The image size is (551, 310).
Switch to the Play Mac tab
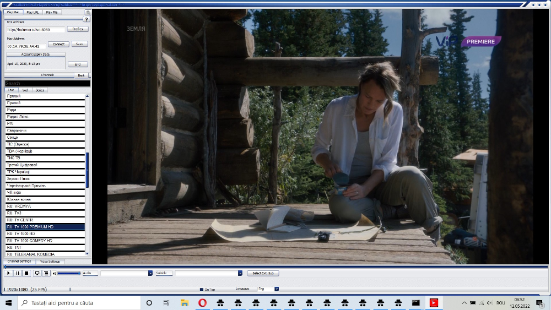[13, 12]
